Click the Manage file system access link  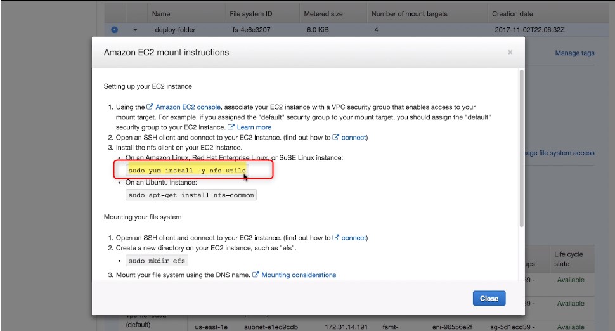[560, 153]
